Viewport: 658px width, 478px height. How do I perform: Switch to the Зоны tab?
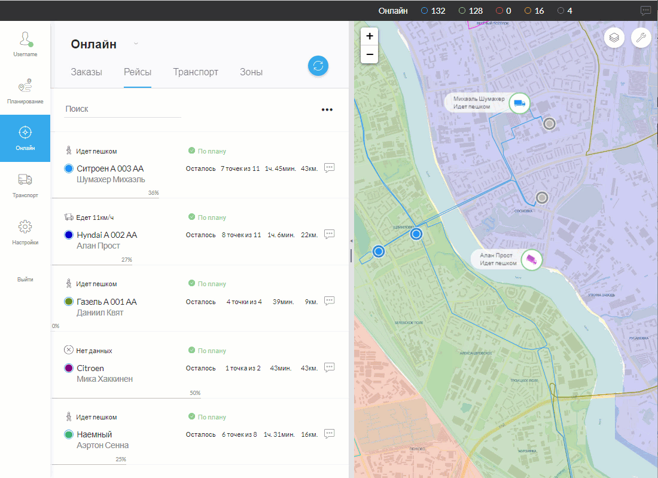251,72
